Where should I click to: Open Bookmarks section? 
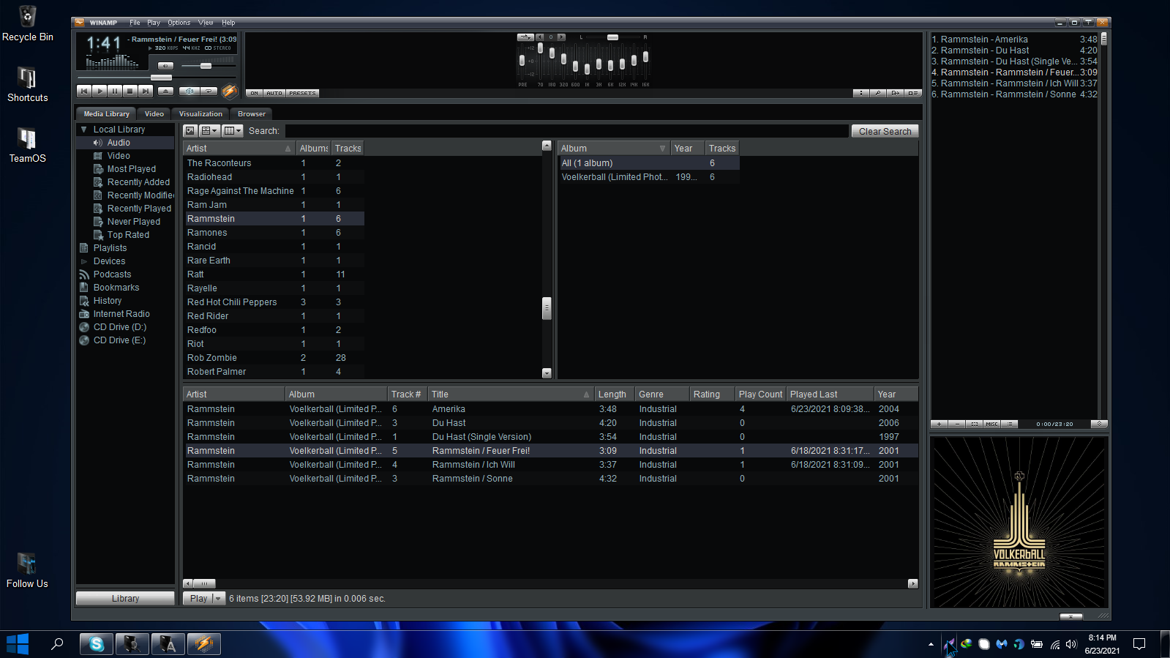tap(116, 288)
